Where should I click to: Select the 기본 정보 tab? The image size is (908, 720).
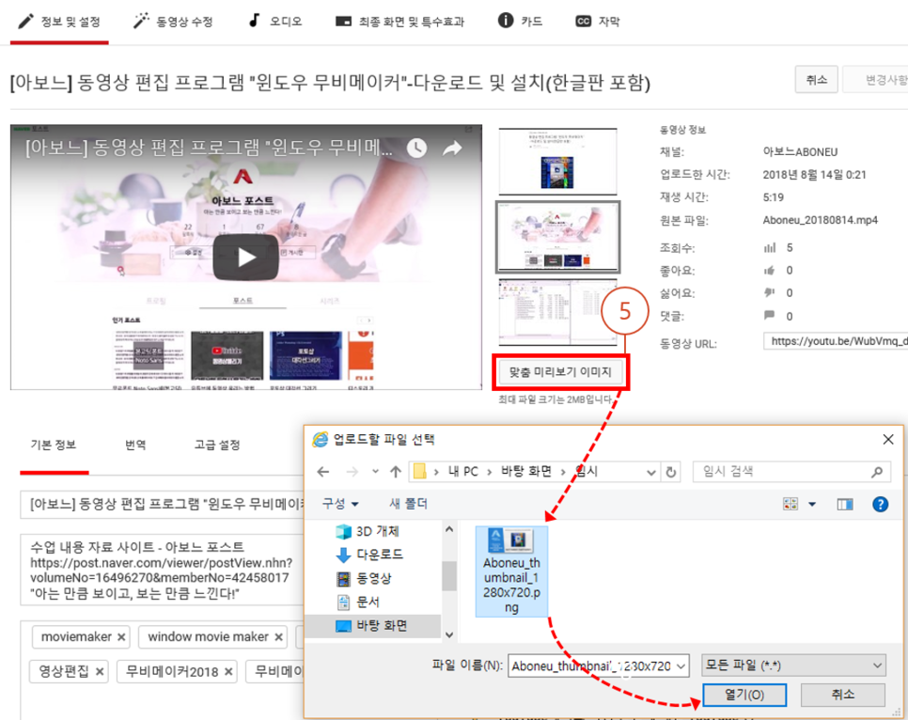(x=54, y=445)
